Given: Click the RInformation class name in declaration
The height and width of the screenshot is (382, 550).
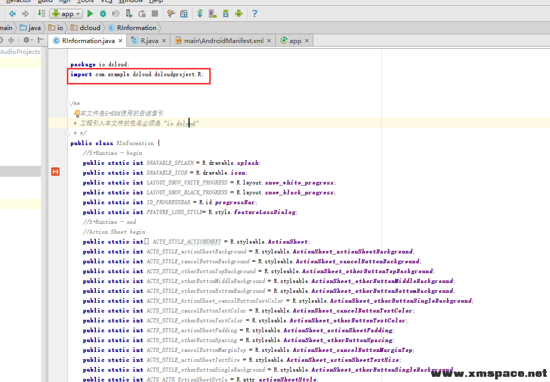Looking at the screenshot, I should pyautogui.click(x=135, y=143).
